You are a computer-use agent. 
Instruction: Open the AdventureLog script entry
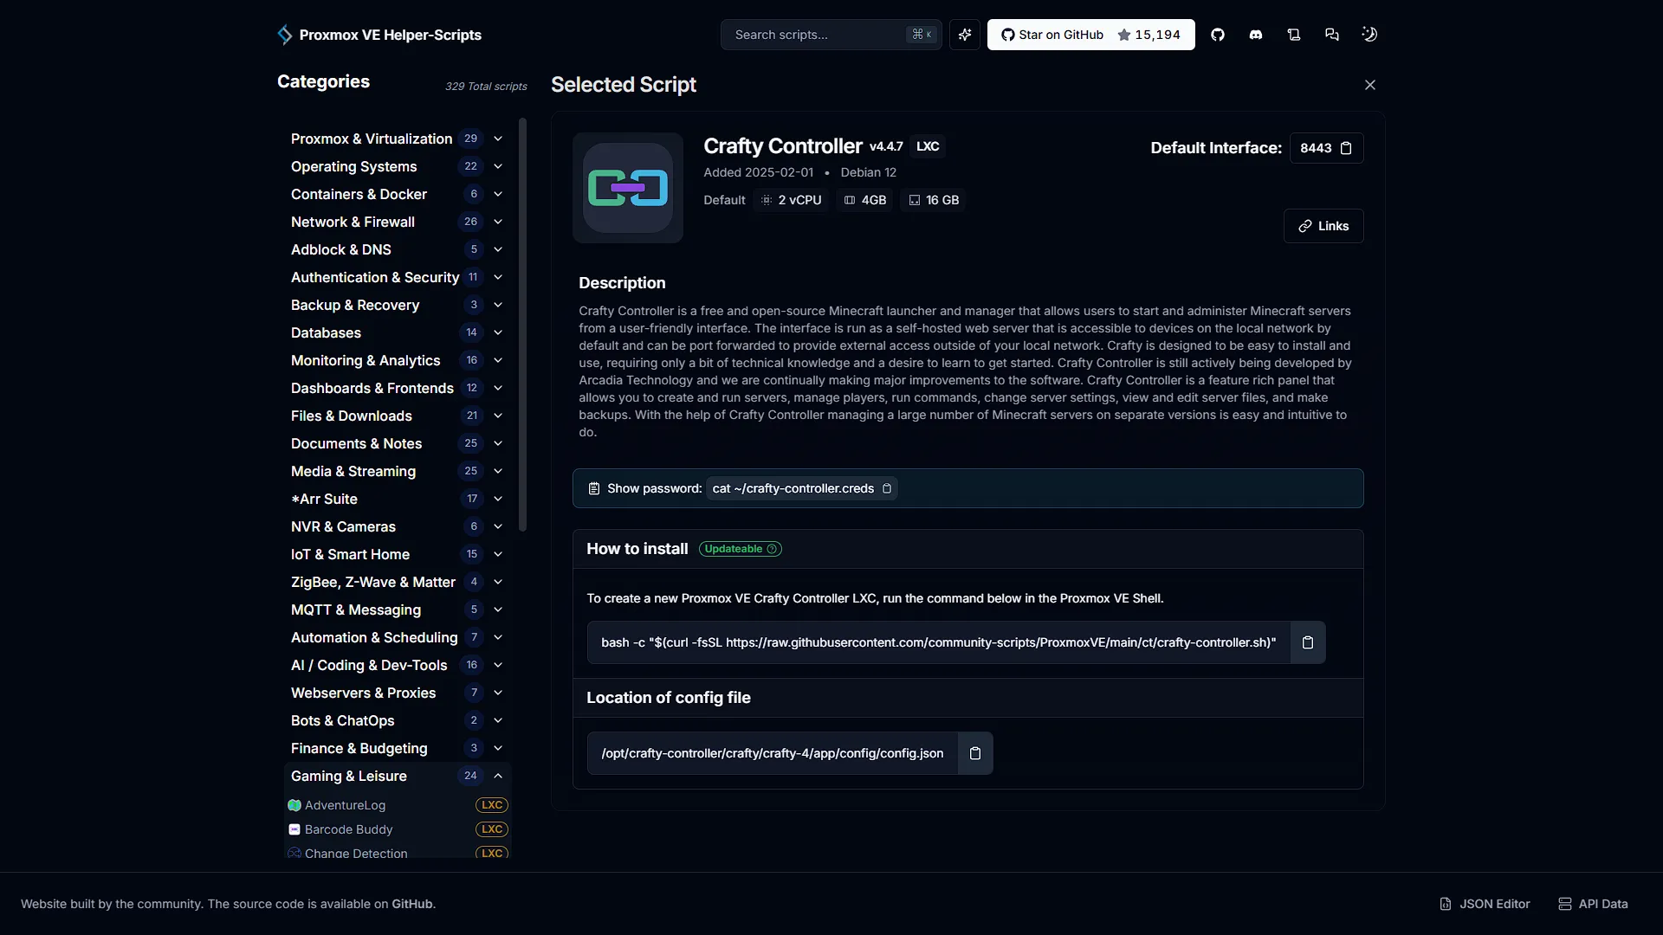398,805
